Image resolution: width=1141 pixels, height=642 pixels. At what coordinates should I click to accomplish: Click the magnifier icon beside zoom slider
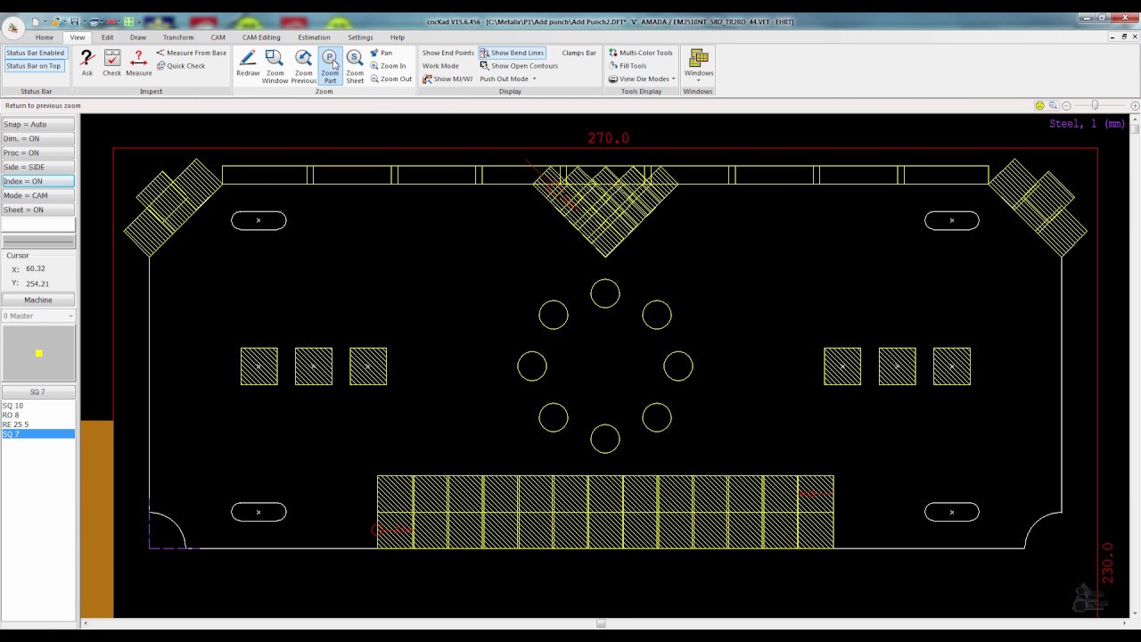(1053, 105)
